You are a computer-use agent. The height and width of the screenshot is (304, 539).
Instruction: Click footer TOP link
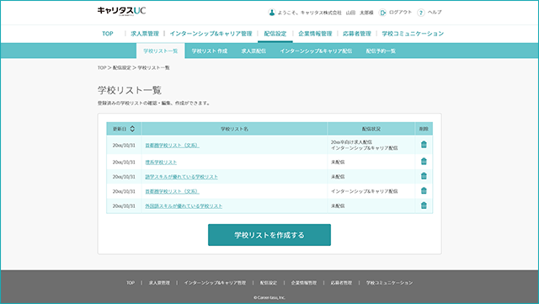[131, 283]
